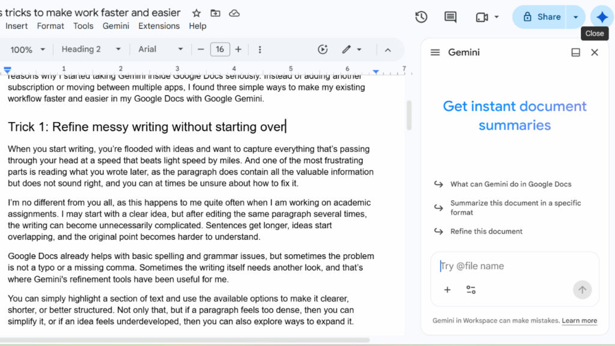Click the document title text
615x346 pixels.
[90, 13]
